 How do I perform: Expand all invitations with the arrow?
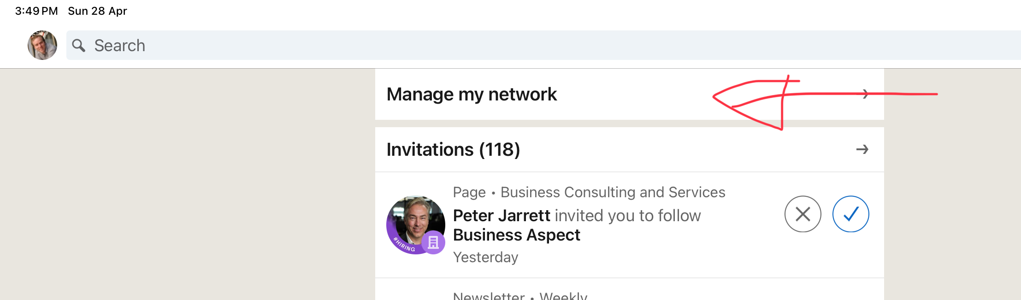coord(862,149)
